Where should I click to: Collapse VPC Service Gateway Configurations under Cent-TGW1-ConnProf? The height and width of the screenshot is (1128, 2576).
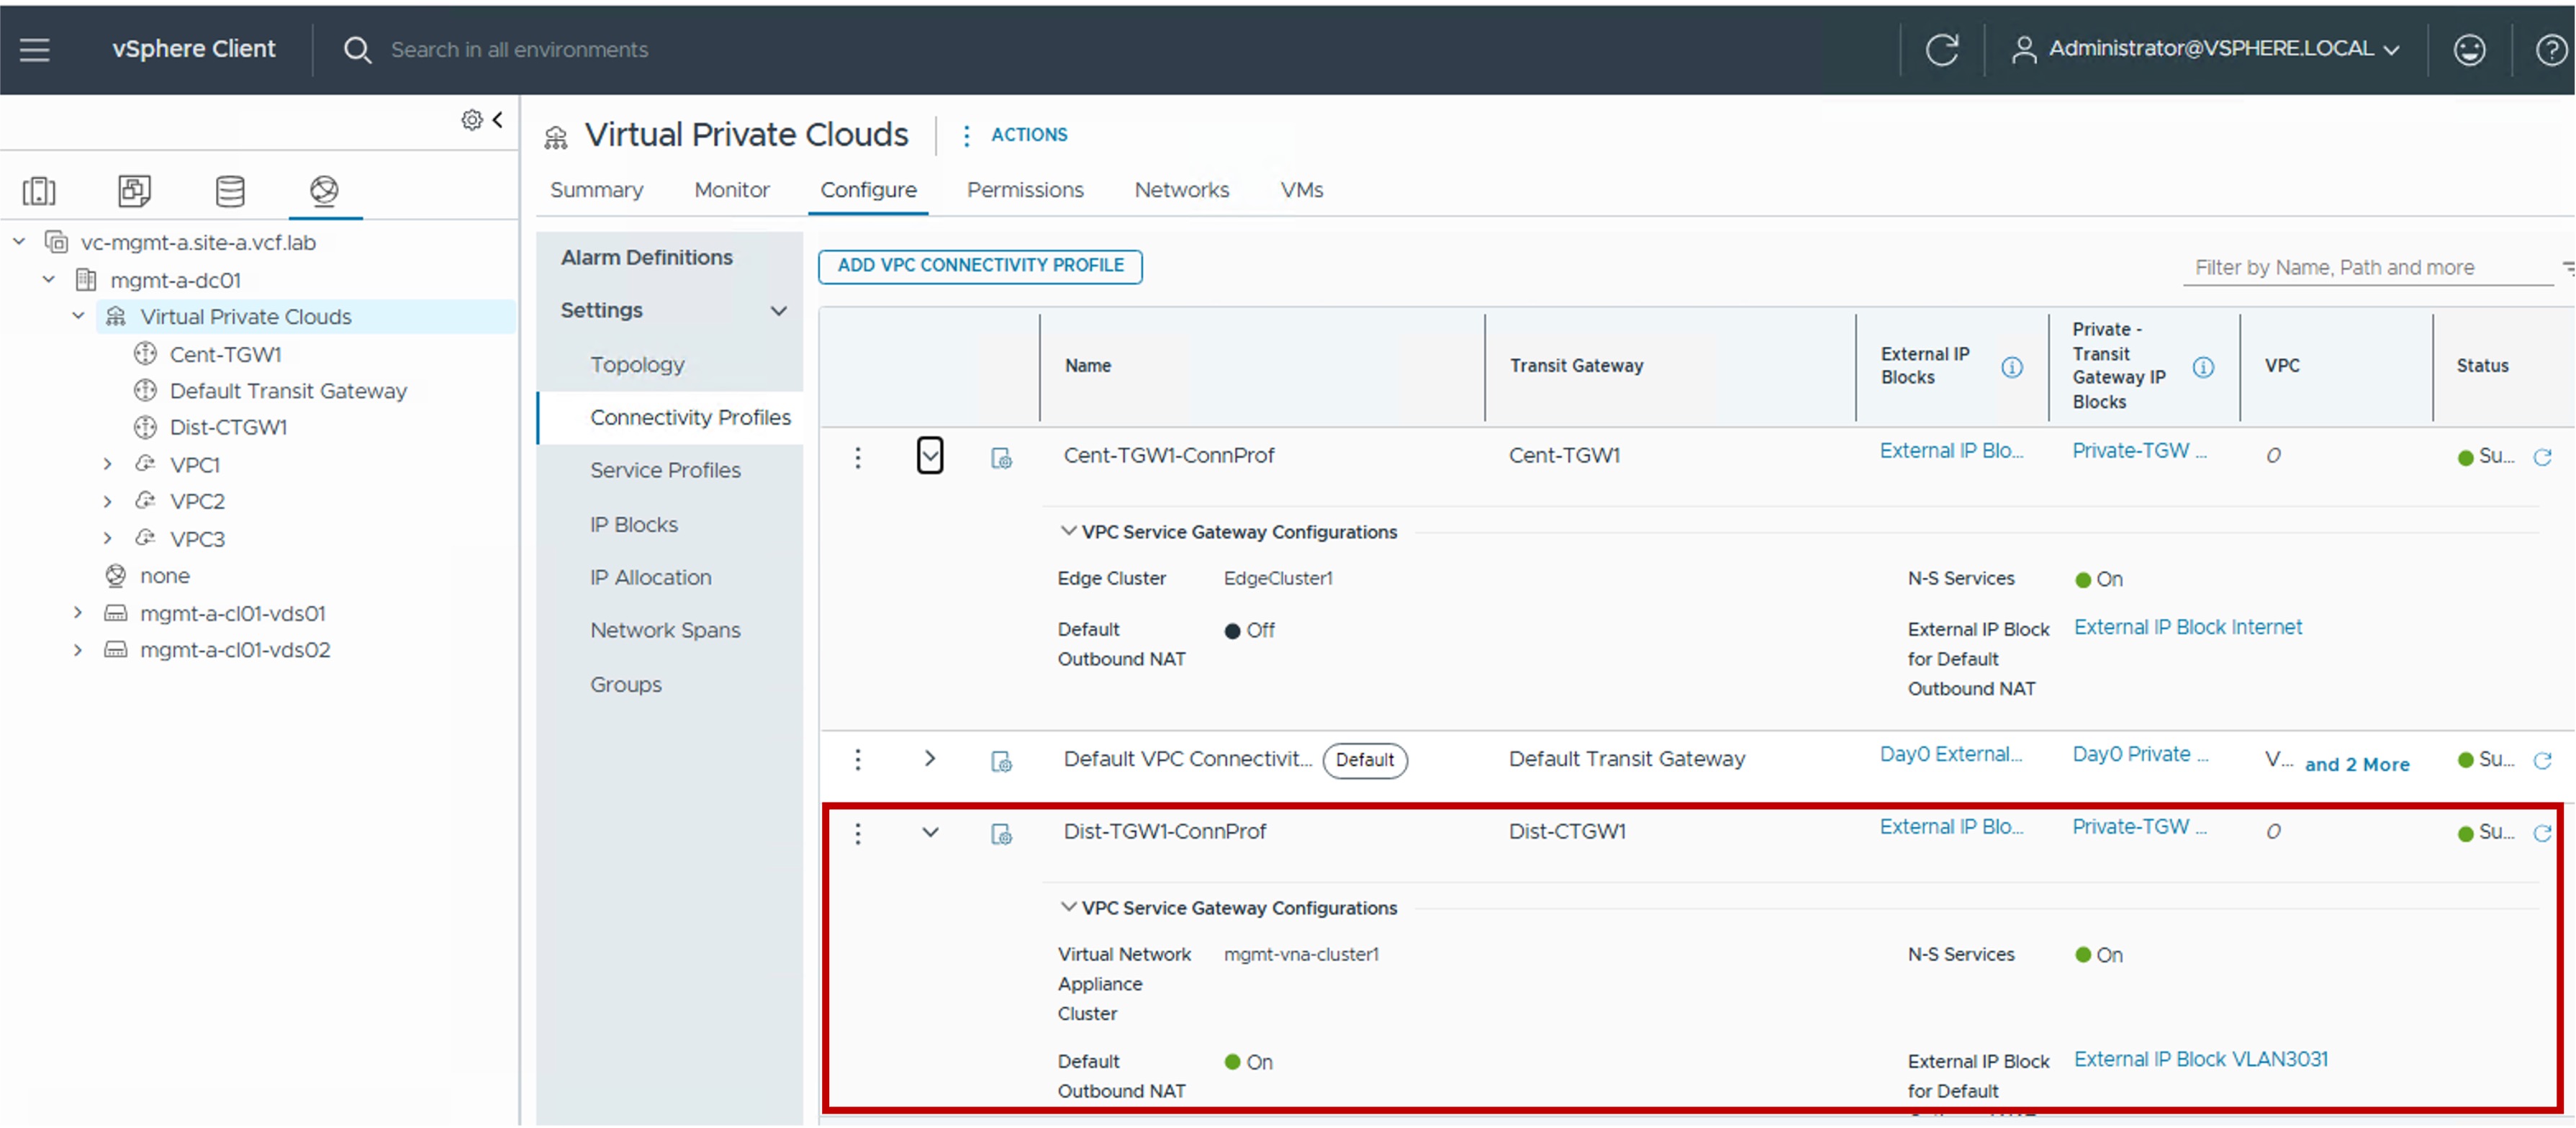[1068, 531]
